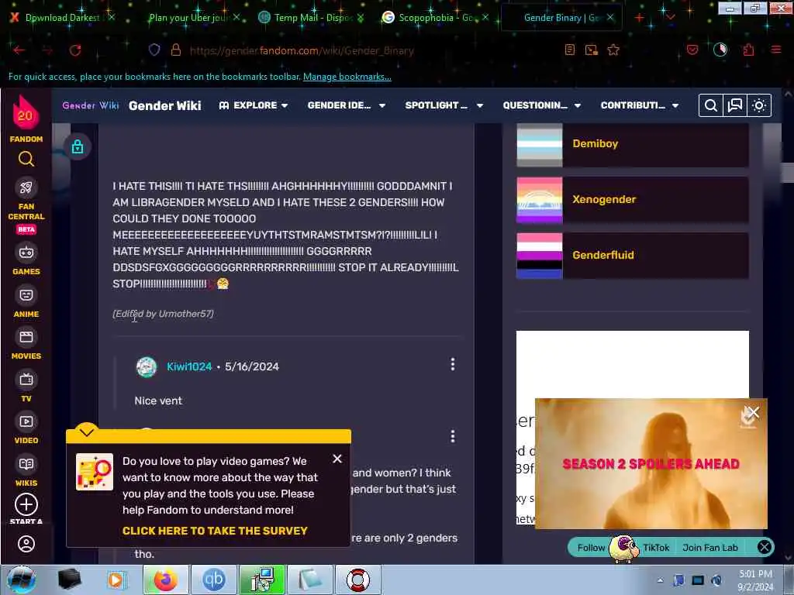
Task: Open the Demiboy article link
Action: [x=595, y=143]
